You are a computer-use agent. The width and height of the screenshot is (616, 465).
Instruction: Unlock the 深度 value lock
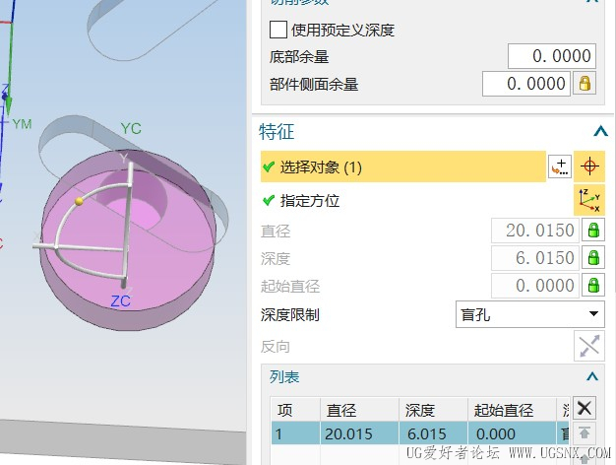[593, 258]
